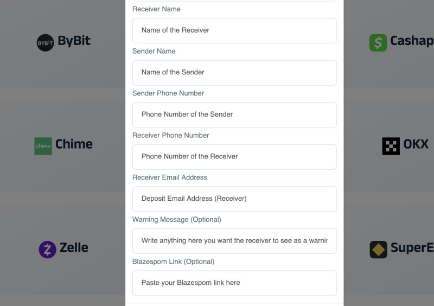The height and width of the screenshot is (306, 434).
Task: Click the Chime brand name text
Action: point(74,144)
